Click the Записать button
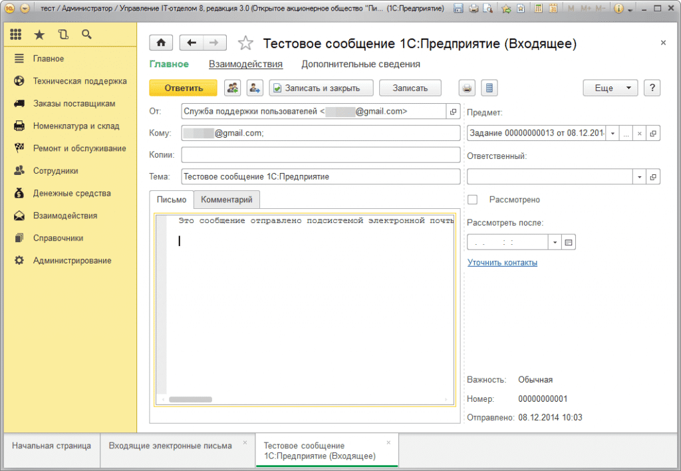The width and height of the screenshot is (681, 471). point(410,88)
